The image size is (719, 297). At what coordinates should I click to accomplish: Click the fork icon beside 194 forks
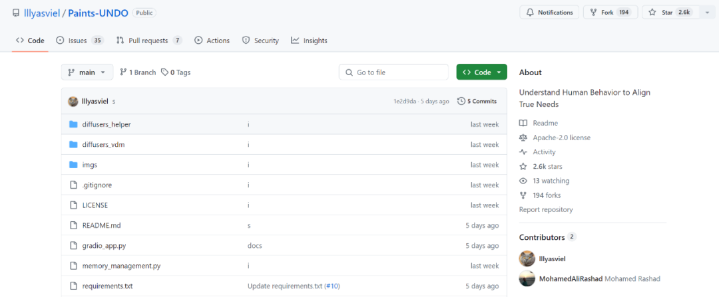pyautogui.click(x=523, y=195)
